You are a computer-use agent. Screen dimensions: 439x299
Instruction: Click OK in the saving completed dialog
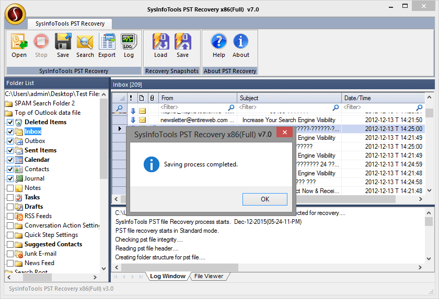pos(265,199)
